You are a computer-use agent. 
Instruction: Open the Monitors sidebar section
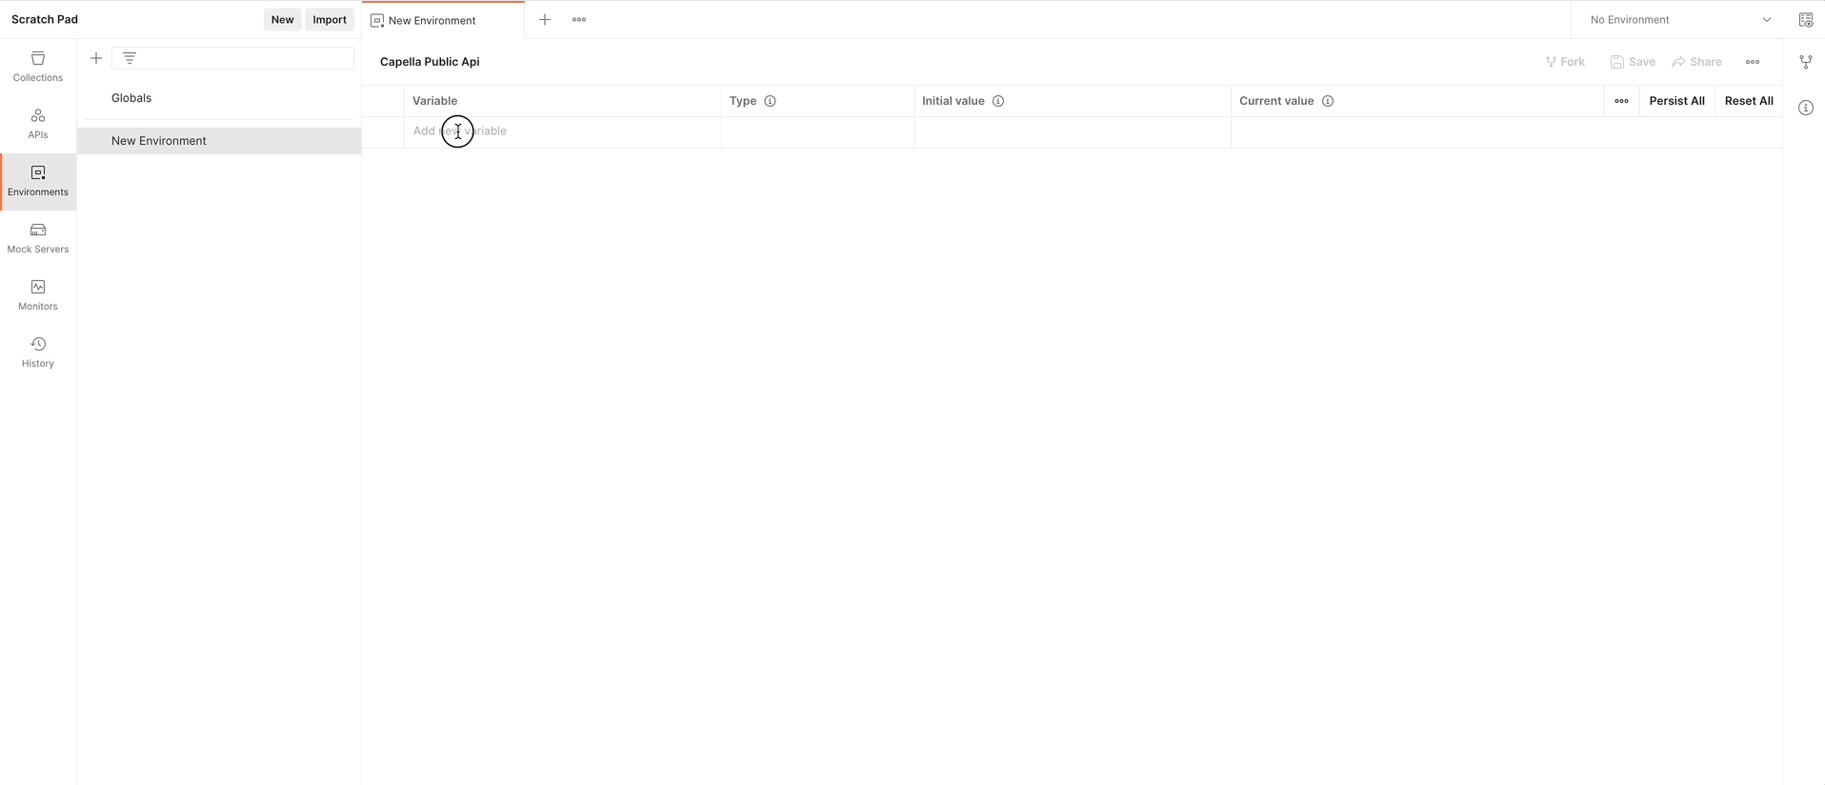coord(38,295)
